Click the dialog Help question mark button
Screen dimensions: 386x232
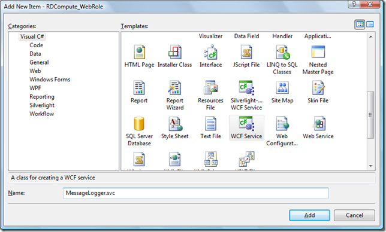tap(354, 4)
